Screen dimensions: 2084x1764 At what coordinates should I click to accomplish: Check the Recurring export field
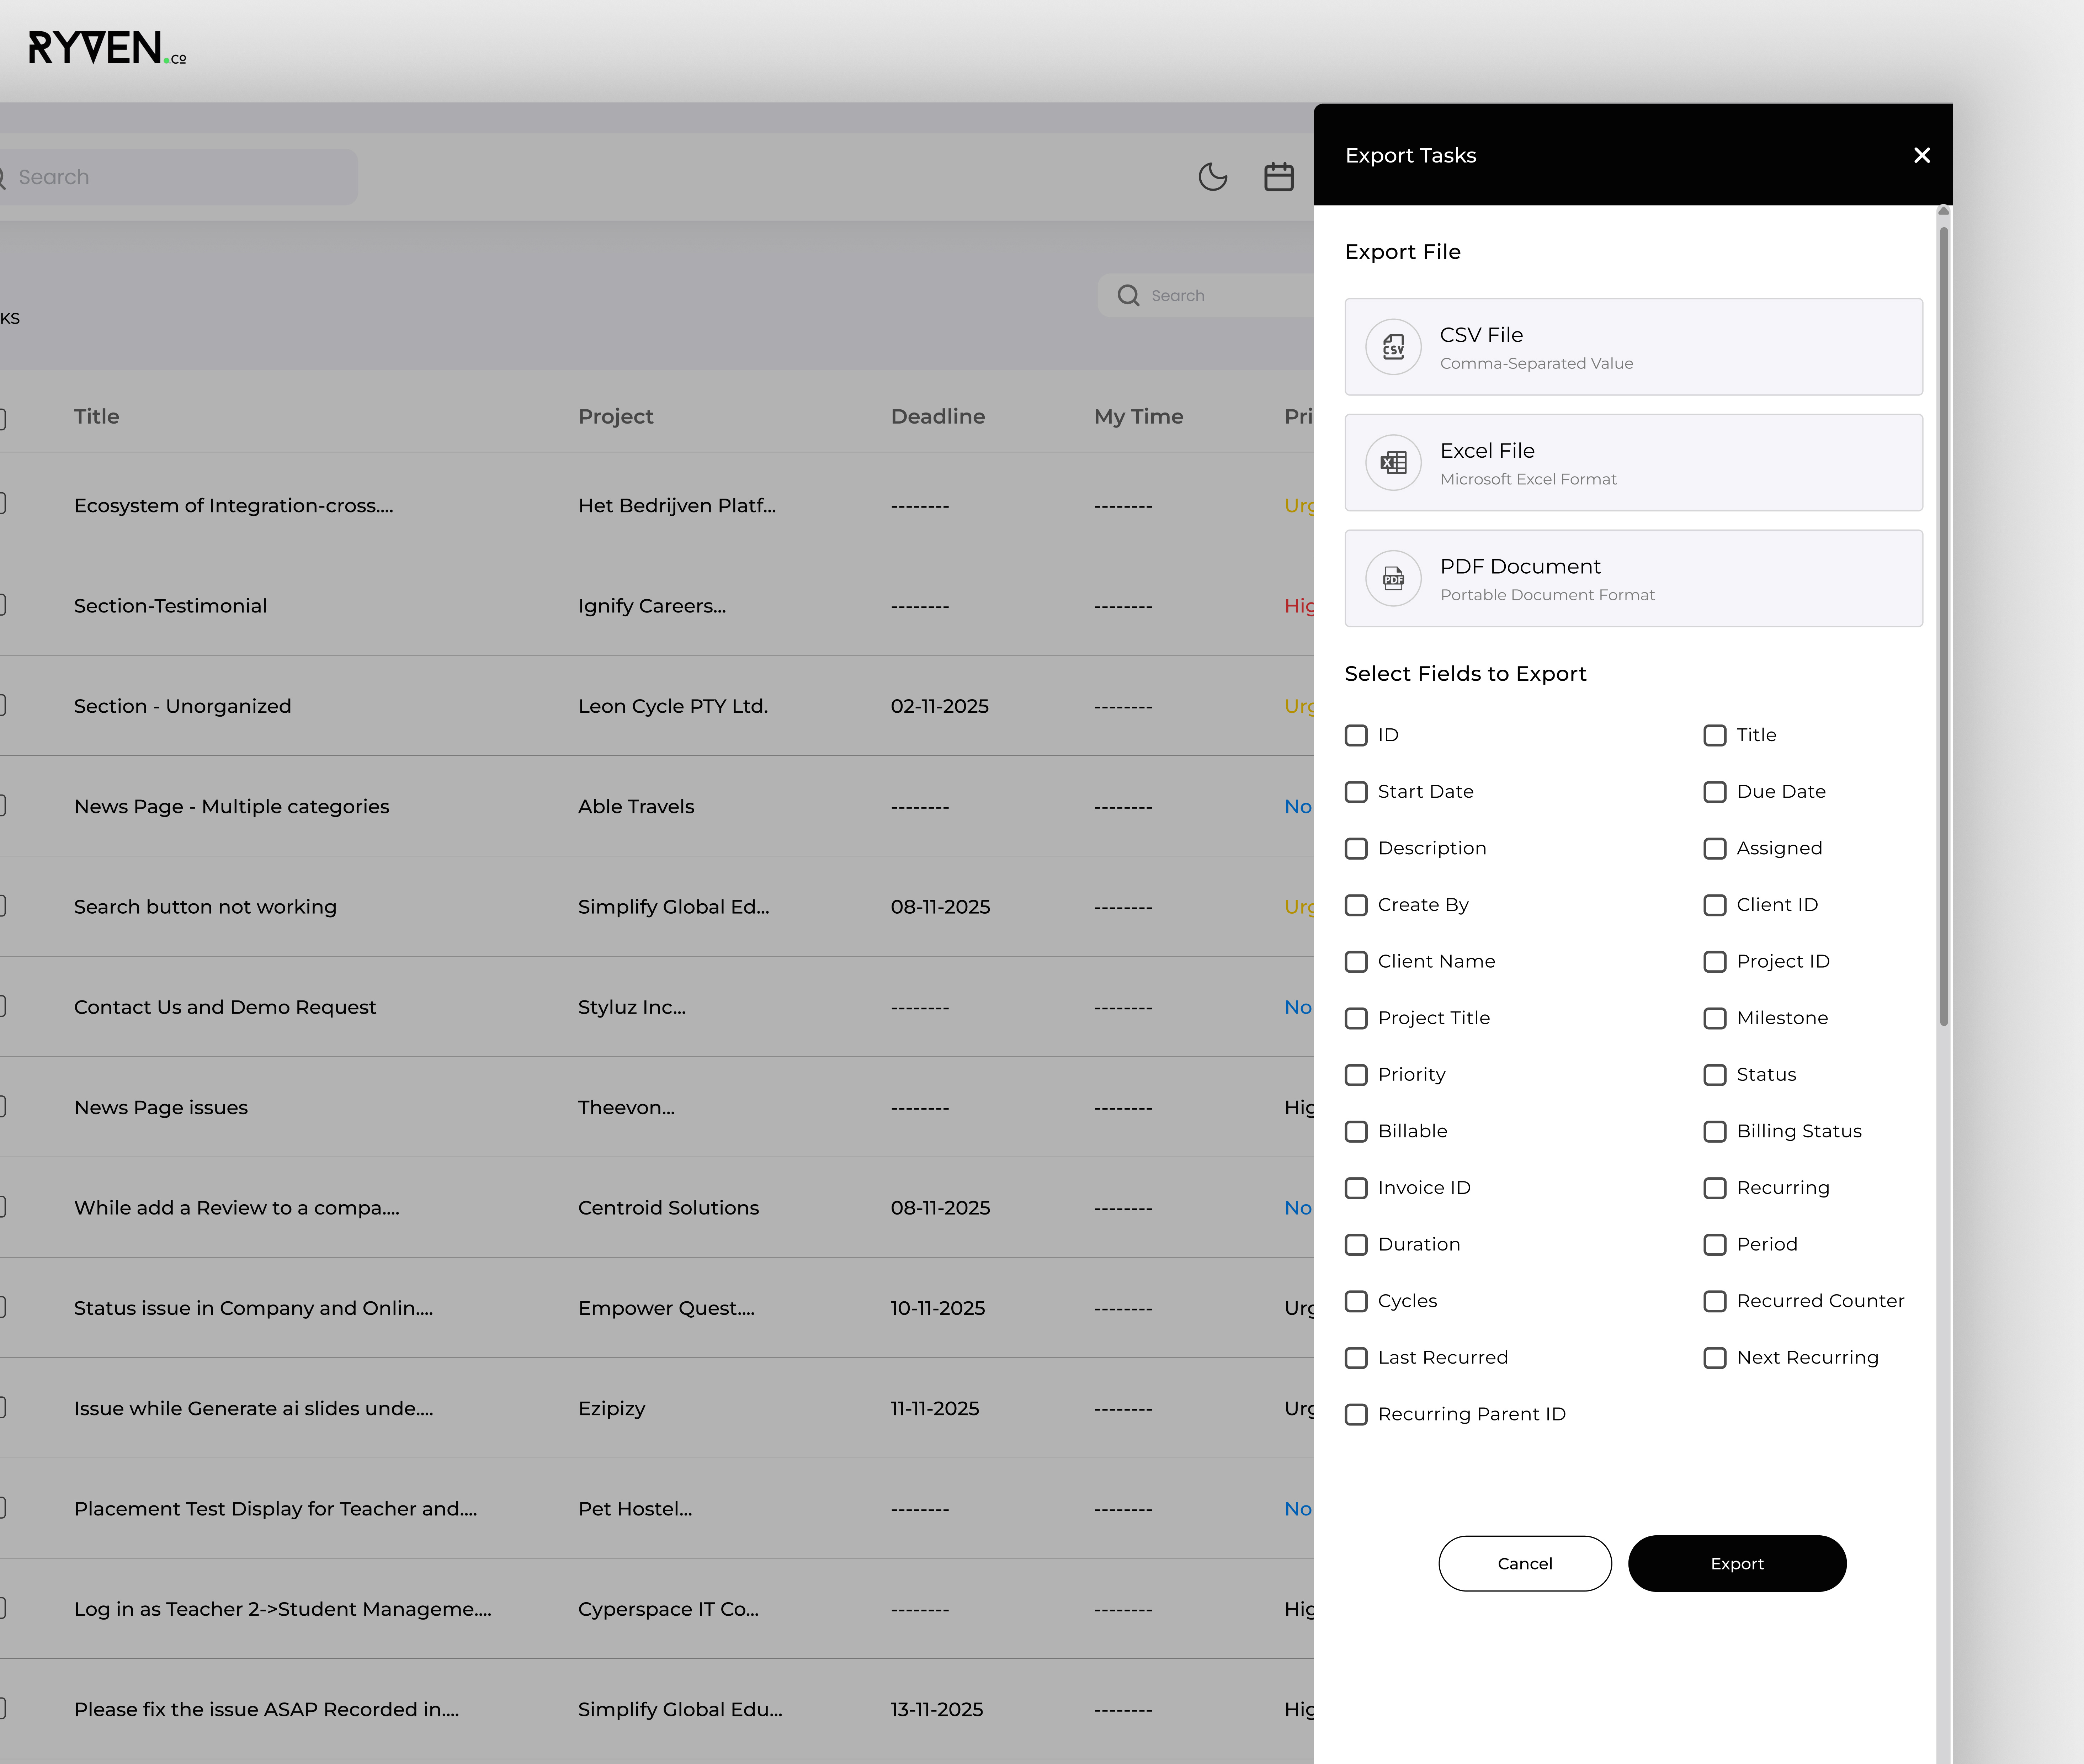pos(1715,1187)
